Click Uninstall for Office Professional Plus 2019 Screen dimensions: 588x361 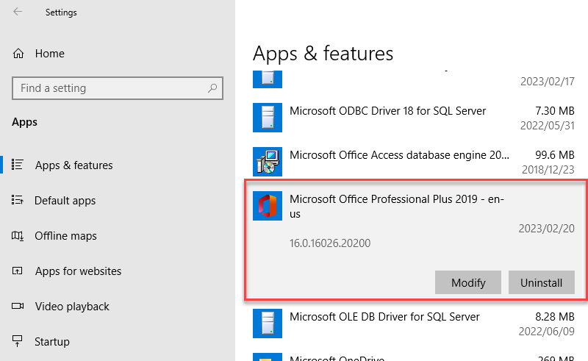pos(542,282)
